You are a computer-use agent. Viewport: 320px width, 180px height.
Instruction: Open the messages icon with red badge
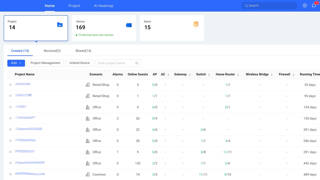(314, 5)
